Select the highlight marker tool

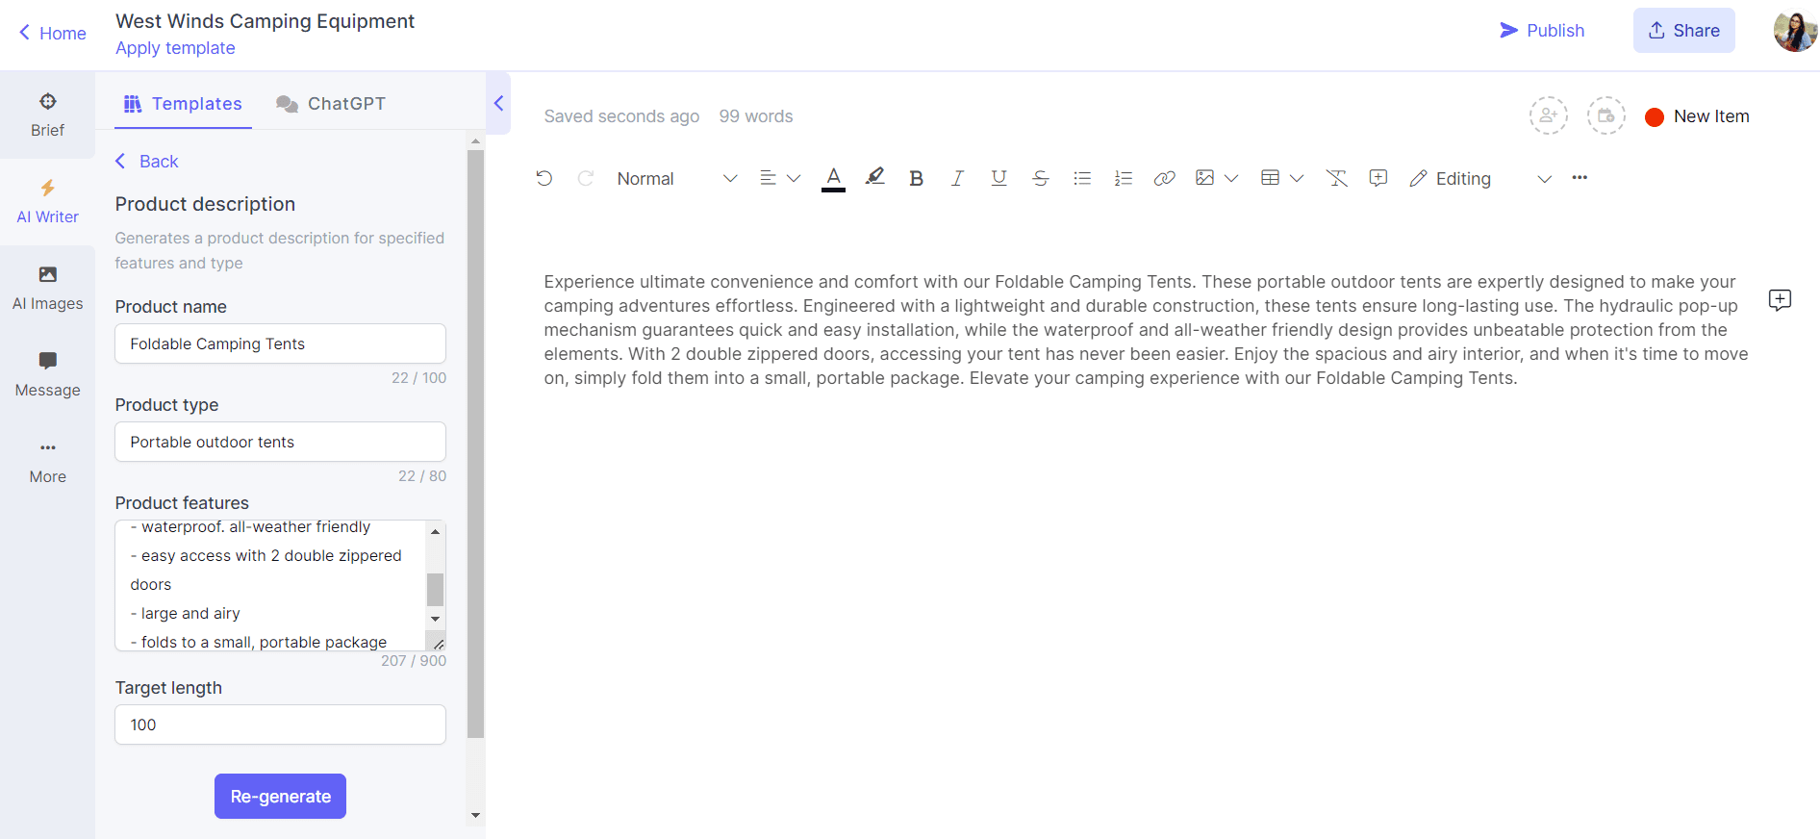(874, 177)
